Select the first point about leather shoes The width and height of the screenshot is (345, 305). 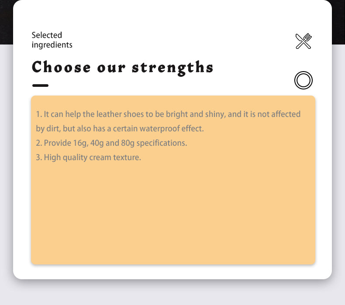click(x=168, y=114)
